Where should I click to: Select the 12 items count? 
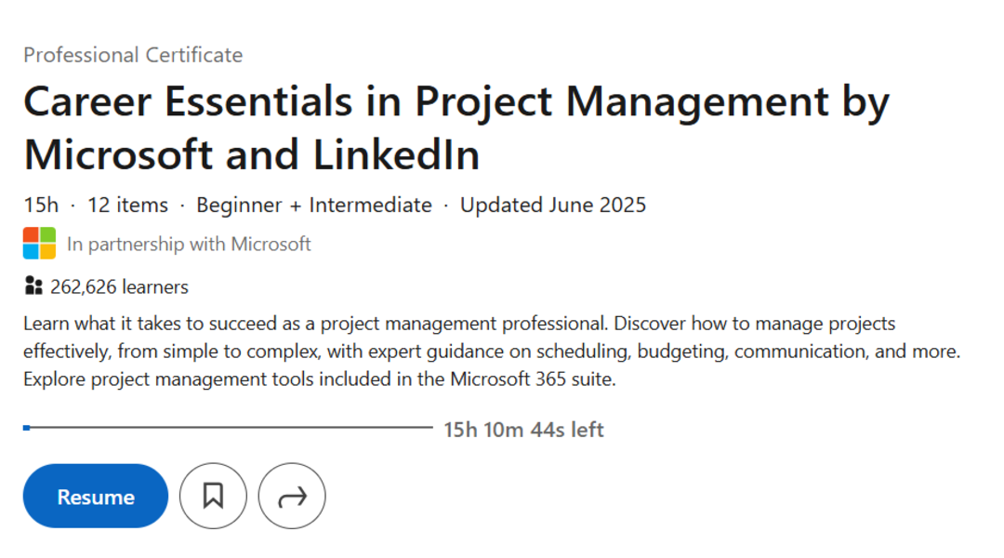point(127,205)
